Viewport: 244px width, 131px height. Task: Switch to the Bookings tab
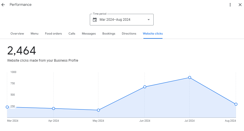(x=109, y=34)
